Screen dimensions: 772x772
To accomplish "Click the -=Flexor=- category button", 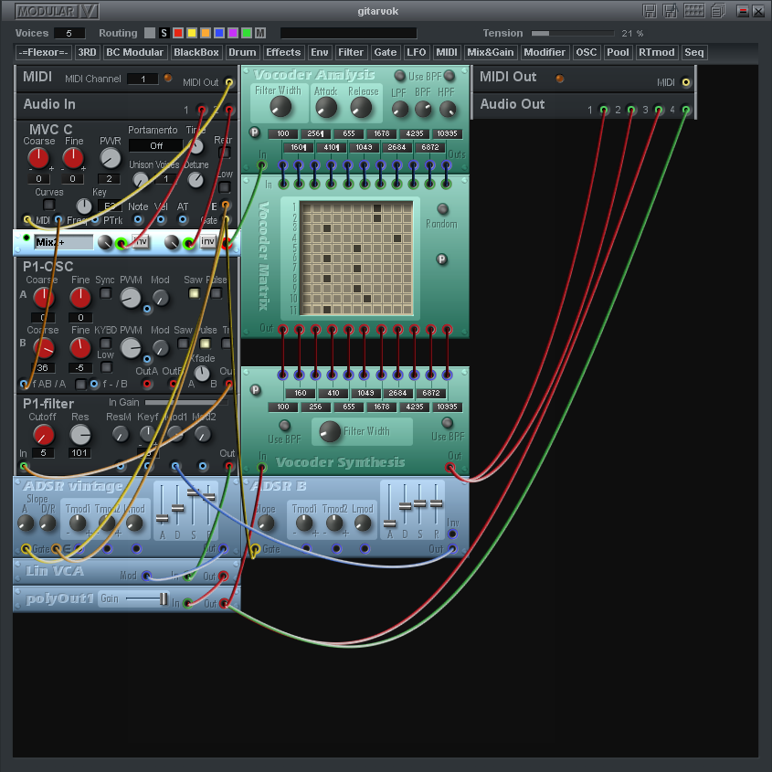I will pos(43,53).
